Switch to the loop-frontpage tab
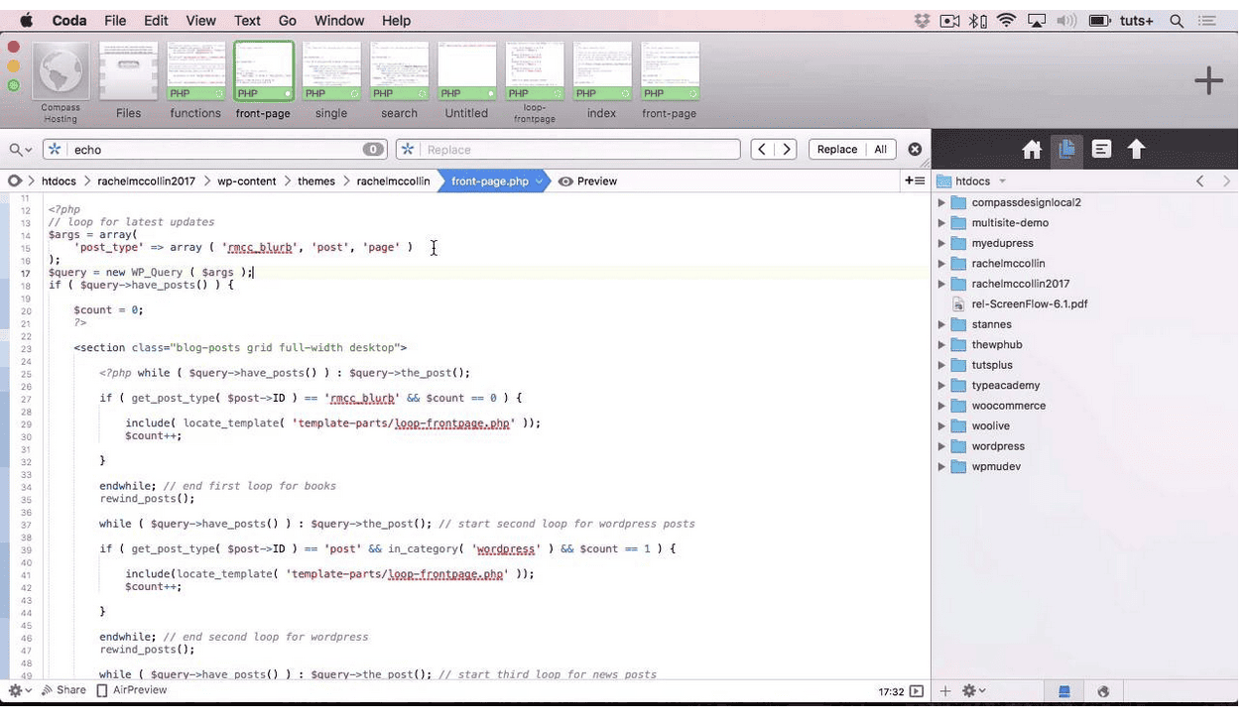 click(534, 82)
